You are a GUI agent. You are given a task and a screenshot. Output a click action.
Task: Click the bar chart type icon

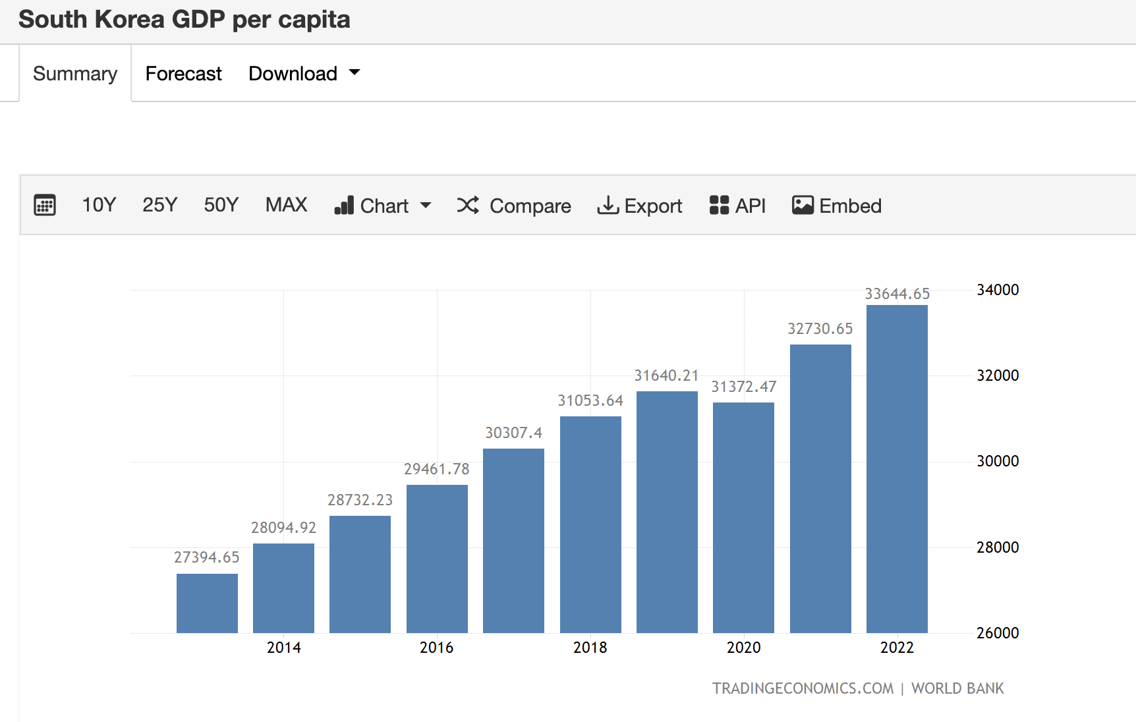tap(344, 206)
